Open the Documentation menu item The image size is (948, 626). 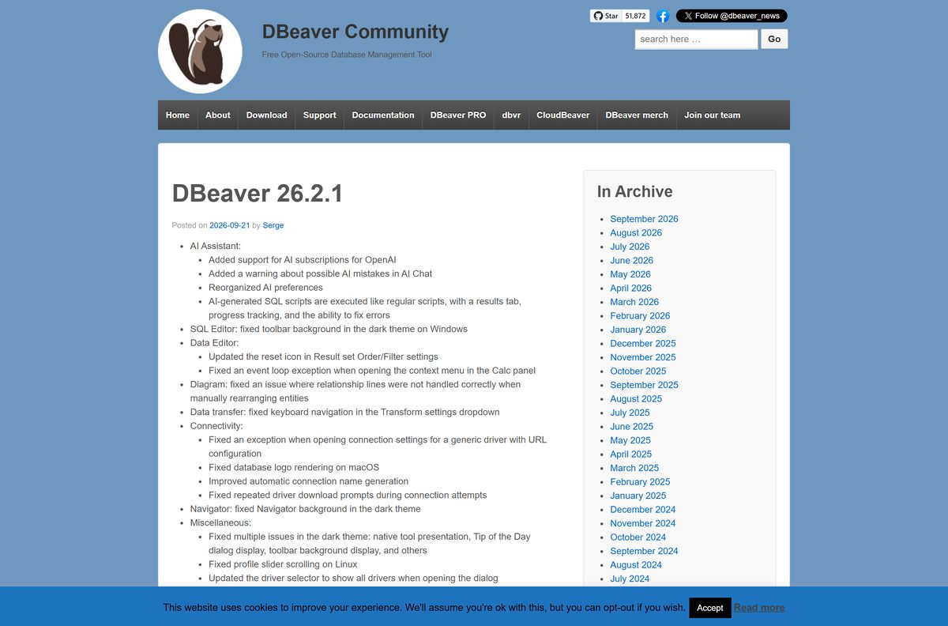383,115
